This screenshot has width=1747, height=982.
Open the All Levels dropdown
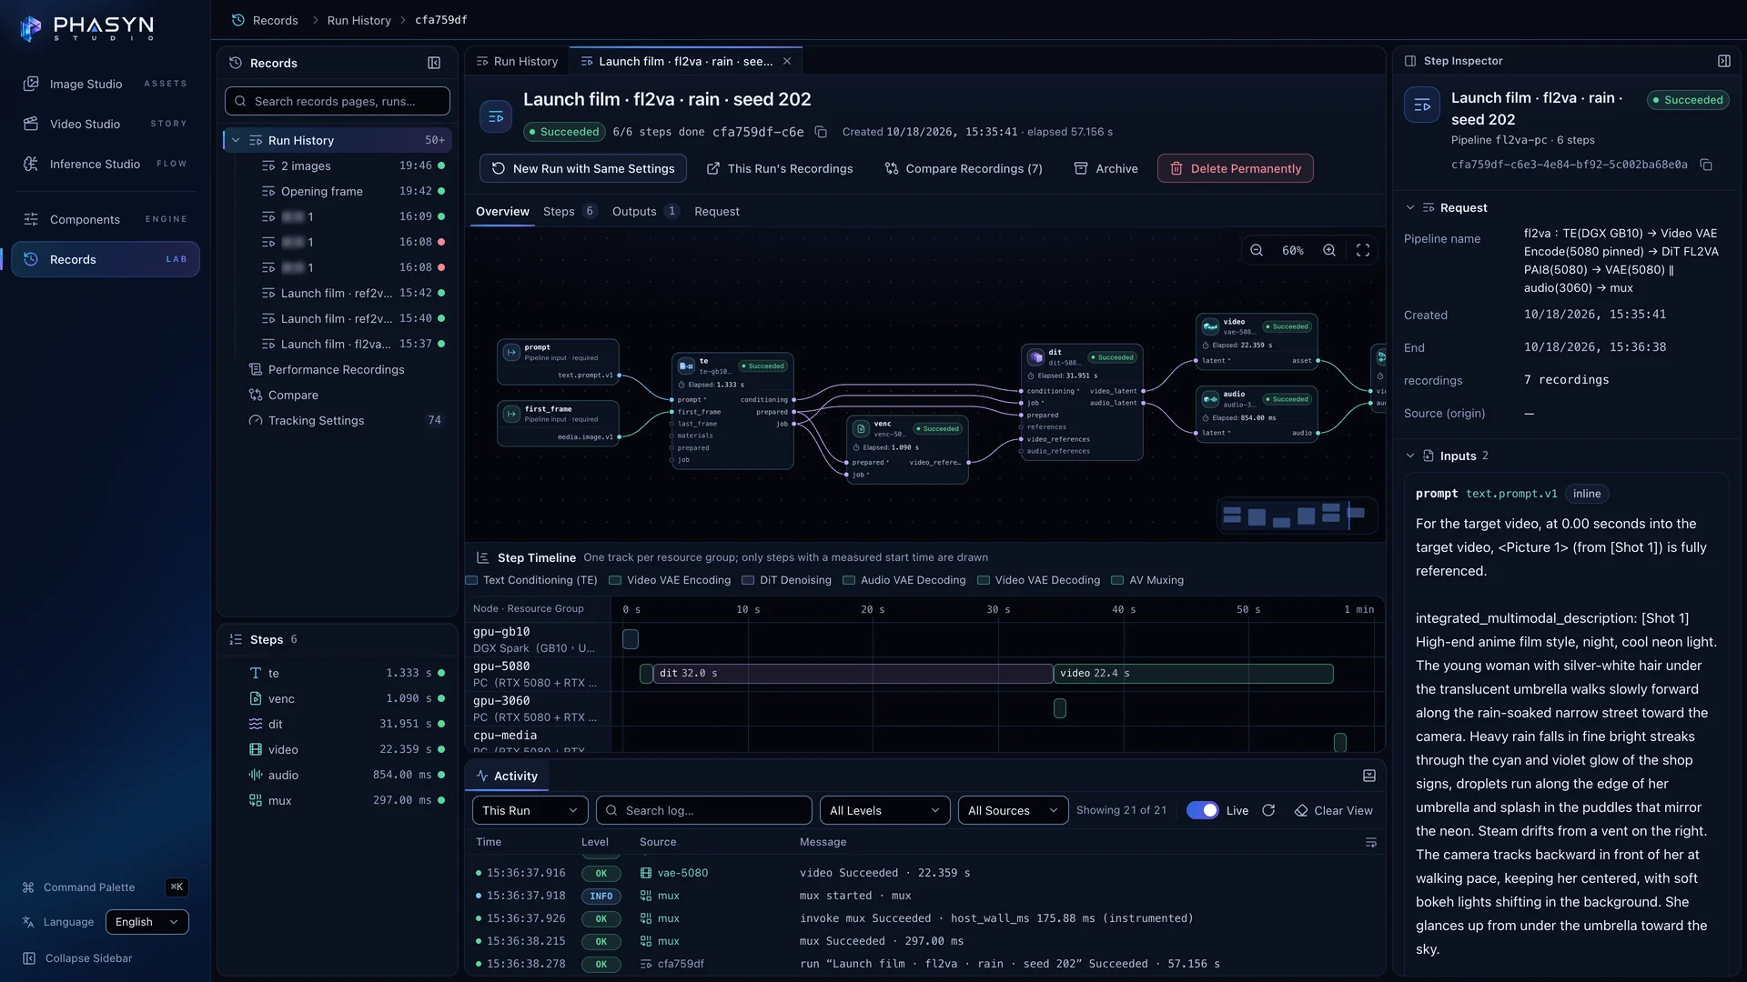click(884, 810)
